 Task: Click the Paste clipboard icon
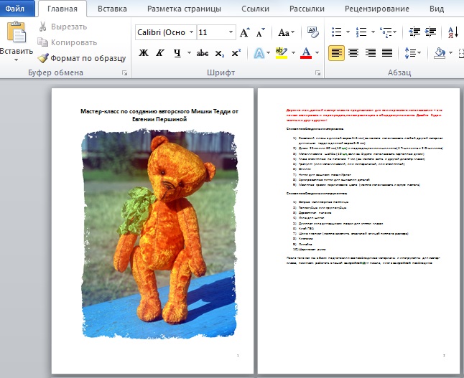(17, 32)
